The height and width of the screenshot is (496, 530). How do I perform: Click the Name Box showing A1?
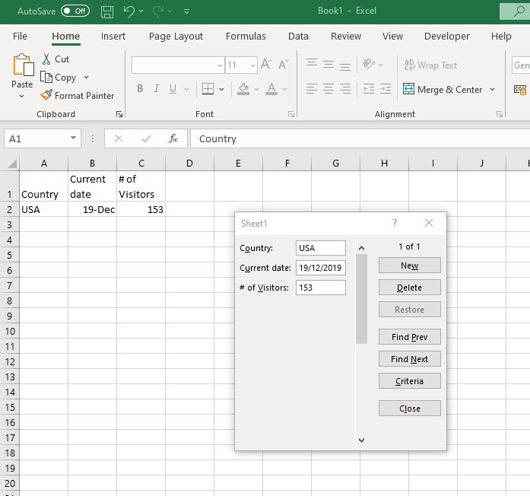43,138
